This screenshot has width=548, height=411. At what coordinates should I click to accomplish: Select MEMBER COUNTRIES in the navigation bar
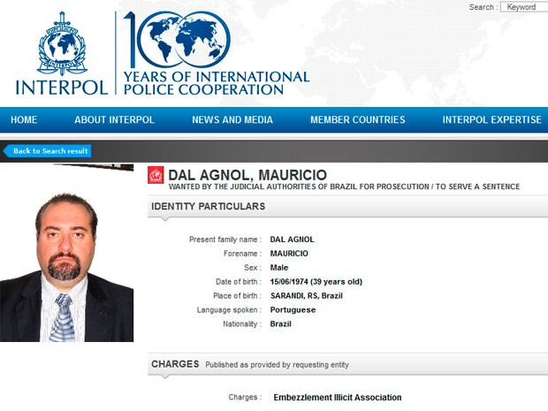pyautogui.click(x=357, y=120)
